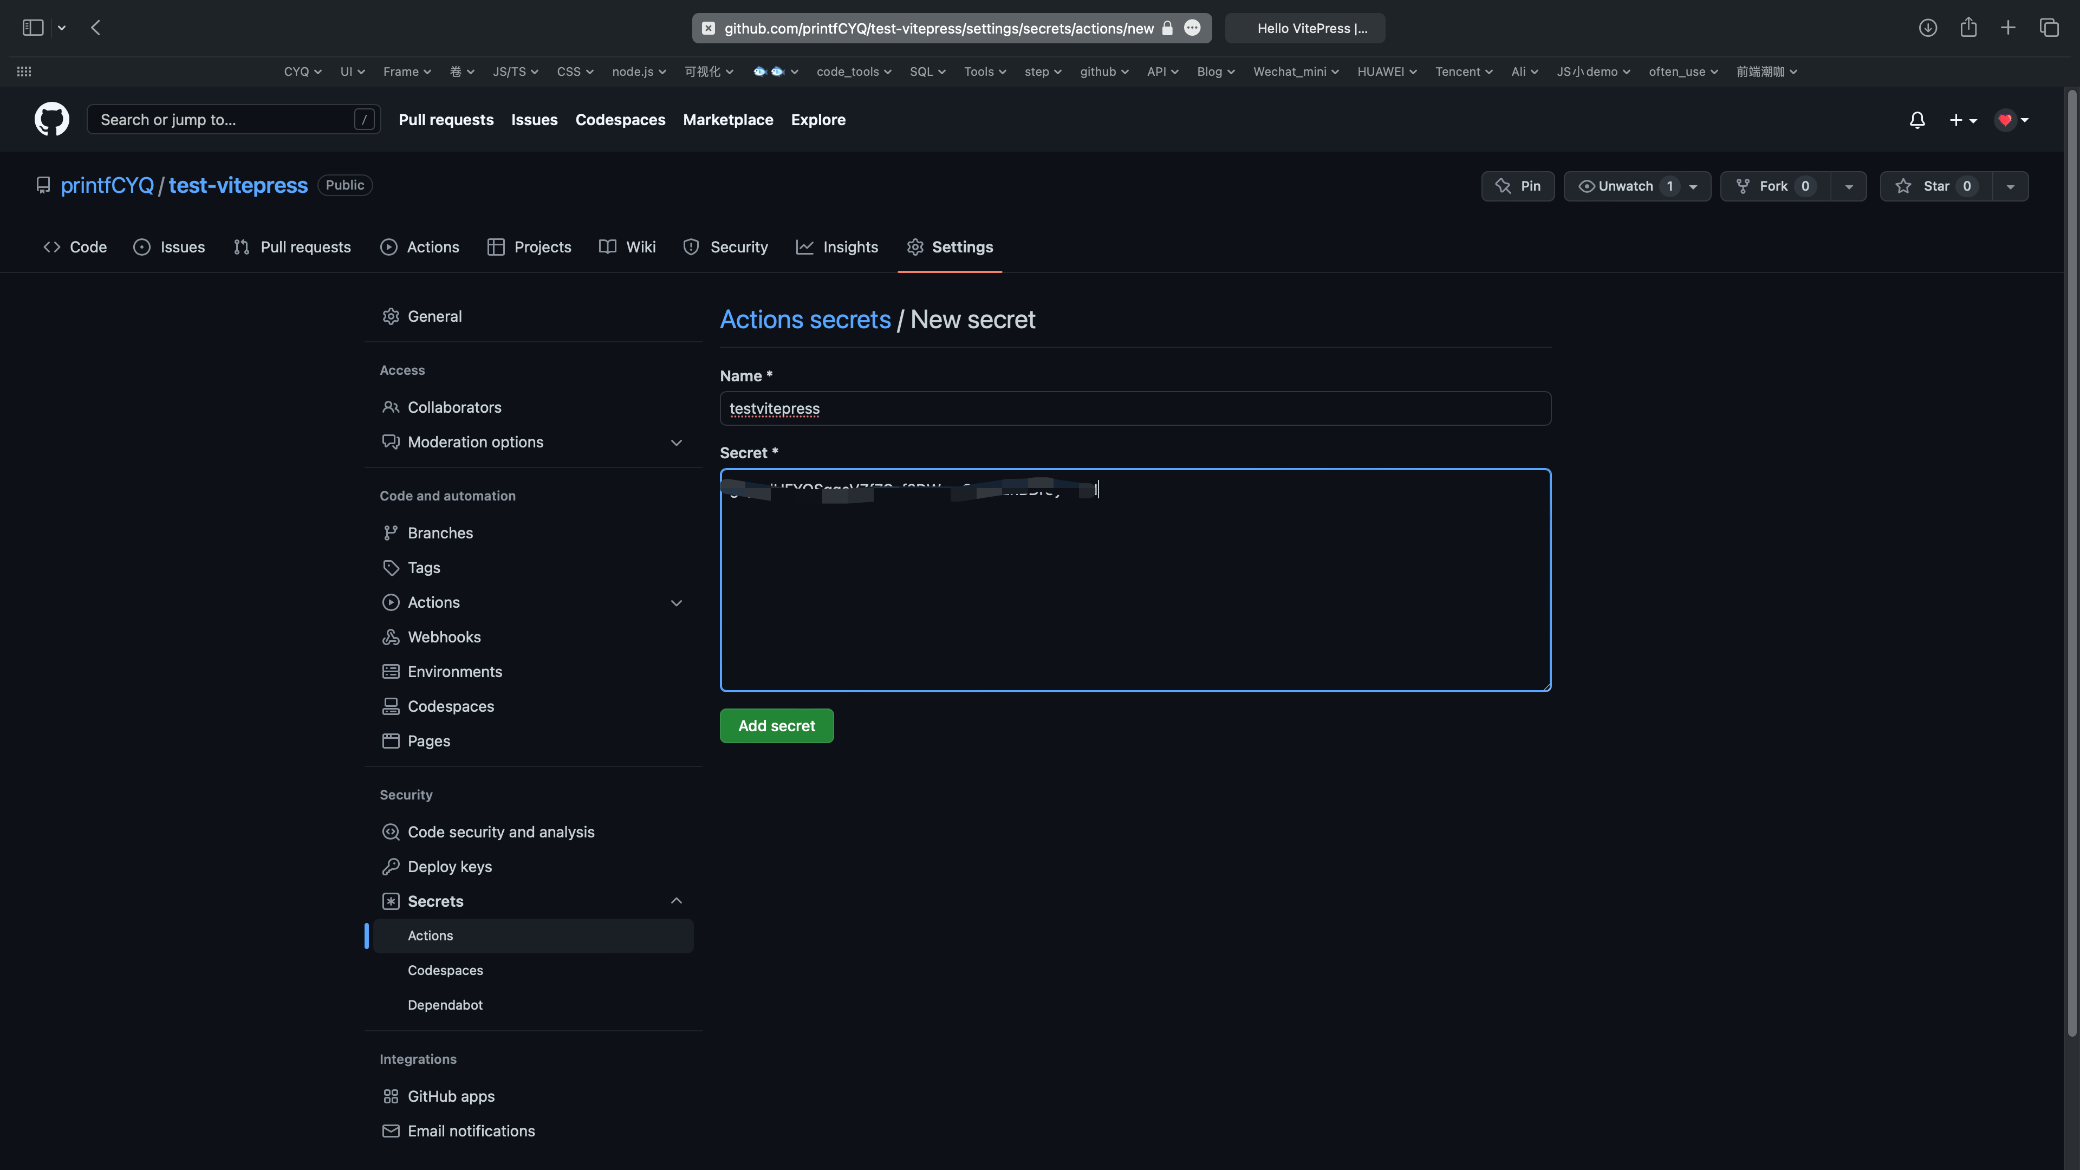Open a new tab with plus icon
Screen dimensions: 2080x1170
point(2008,28)
